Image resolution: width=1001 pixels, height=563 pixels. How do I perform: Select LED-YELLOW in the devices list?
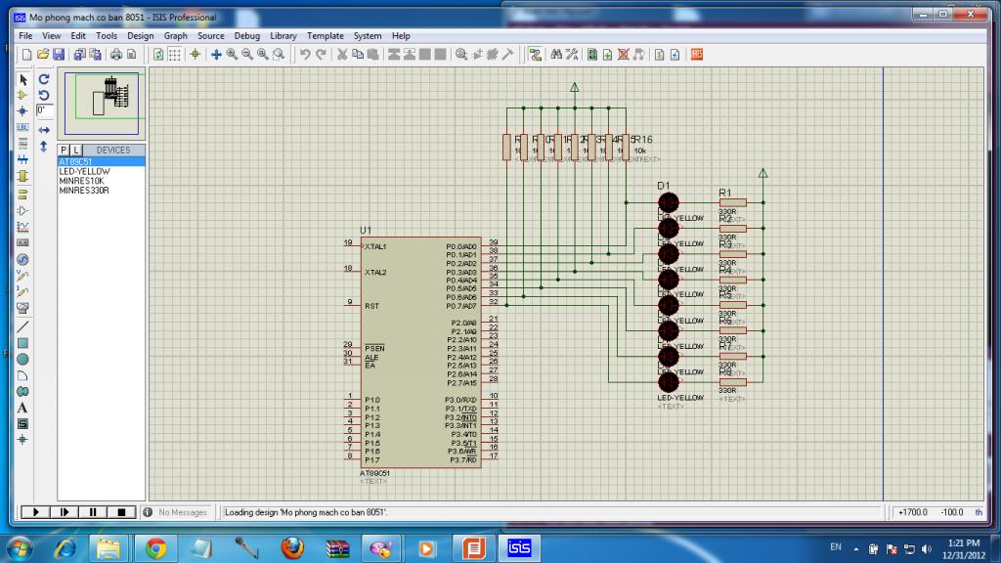84,171
